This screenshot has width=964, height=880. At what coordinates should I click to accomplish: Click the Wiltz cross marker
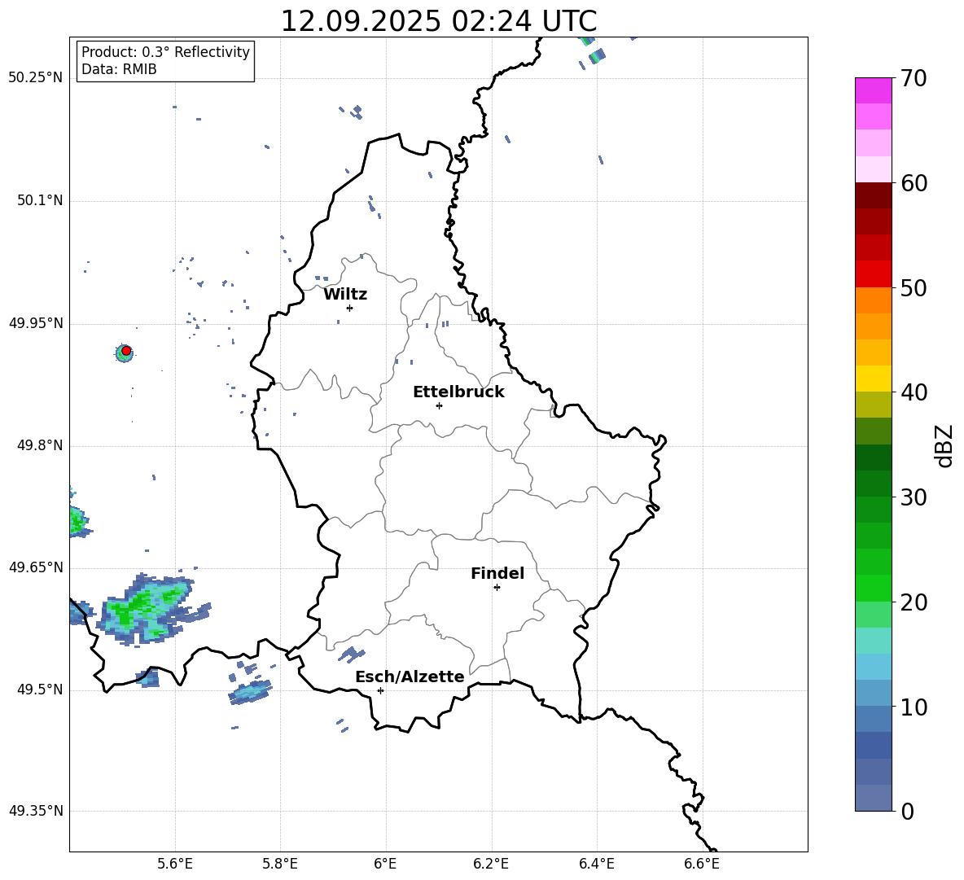[x=349, y=308]
